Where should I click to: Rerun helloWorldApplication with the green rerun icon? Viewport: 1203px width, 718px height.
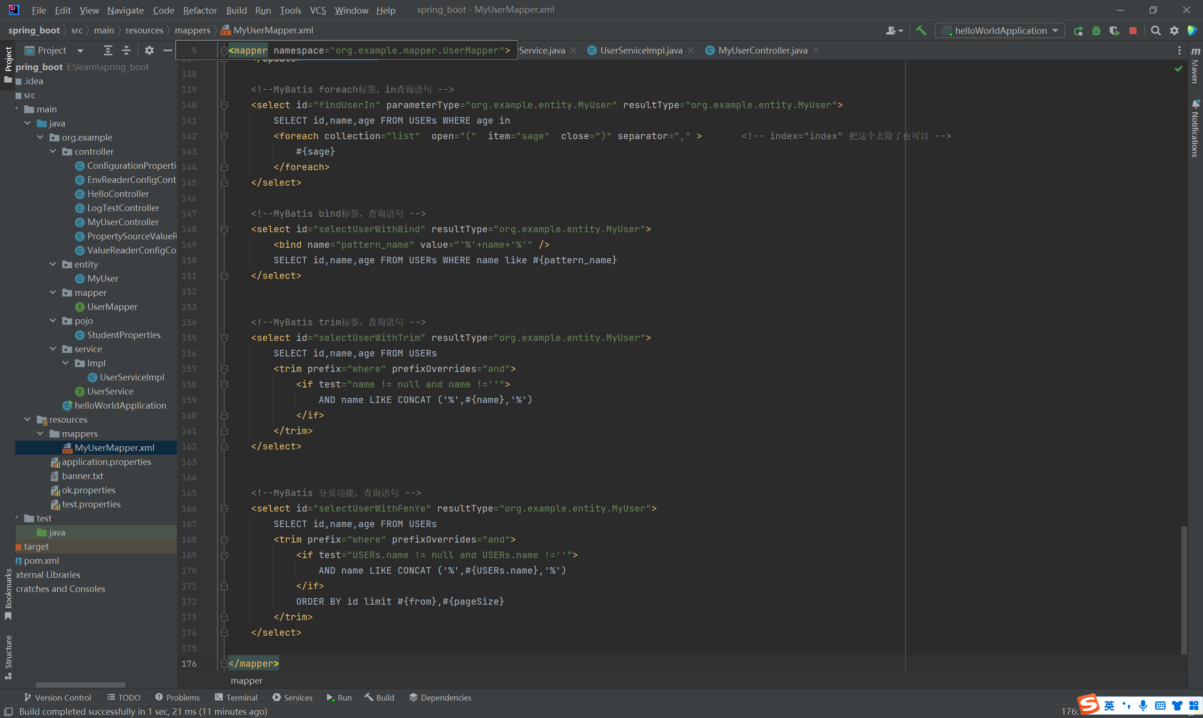pos(1078,31)
